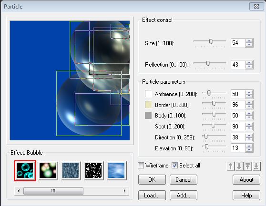Choose the green glowing orbs effect thumbnail

coord(48,171)
